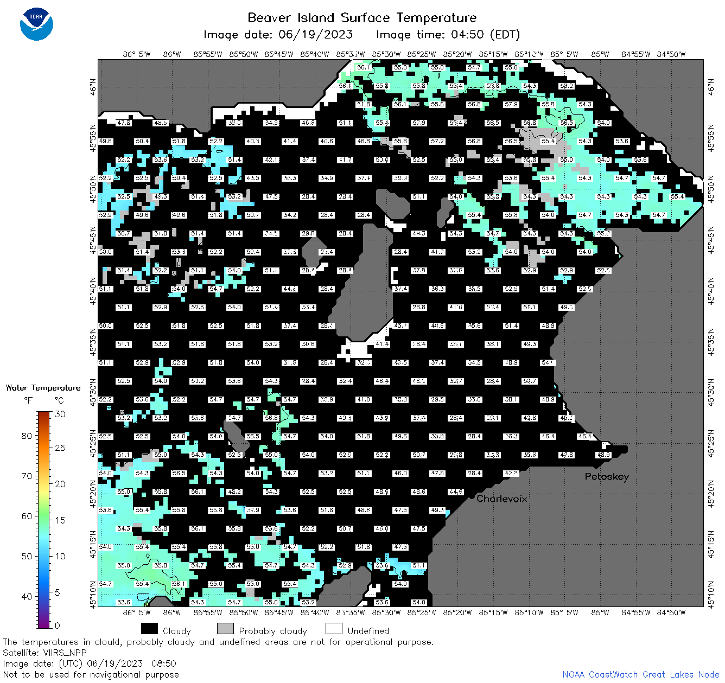Click 45°20'N on the right latitude axis
This screenshot has height=683, width=725.
(x=711, y=493)
